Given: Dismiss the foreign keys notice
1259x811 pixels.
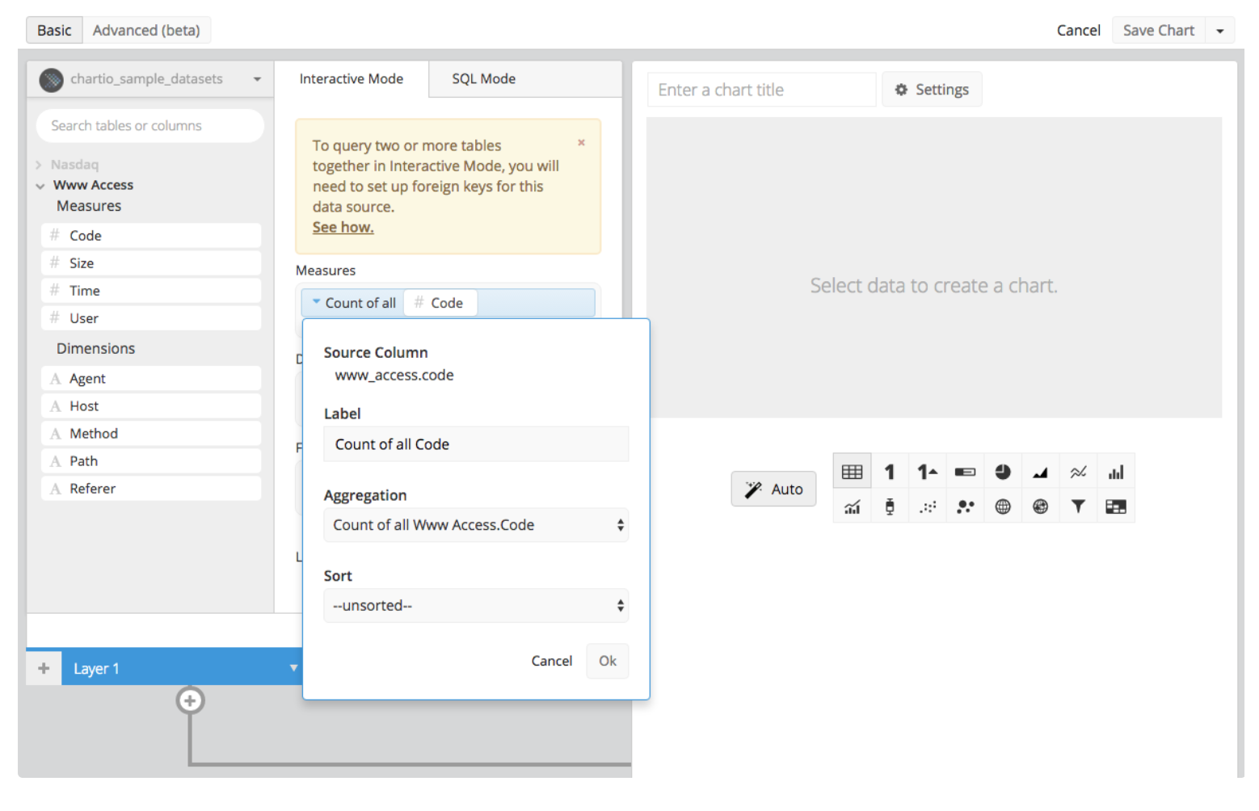Looking at the screenshot, I should tap(581, 143).
